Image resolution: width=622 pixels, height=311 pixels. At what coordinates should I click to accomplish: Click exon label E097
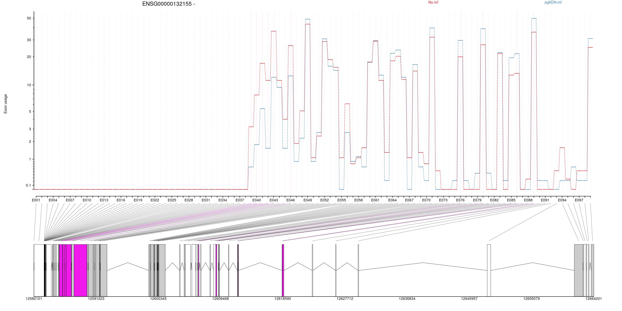point(579,200)
